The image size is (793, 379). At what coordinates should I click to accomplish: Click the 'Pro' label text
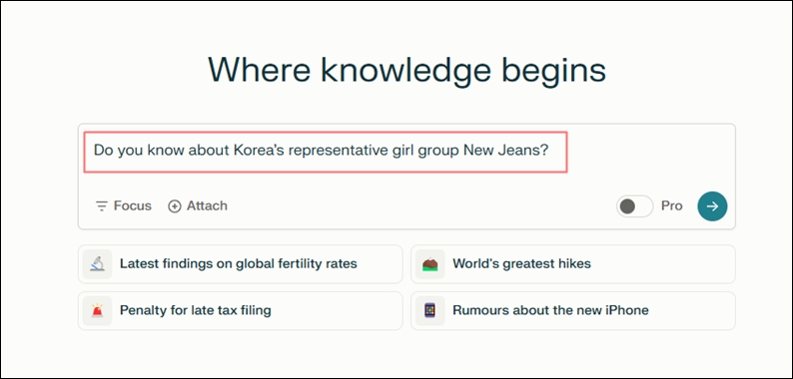click(x=671, y=205)
